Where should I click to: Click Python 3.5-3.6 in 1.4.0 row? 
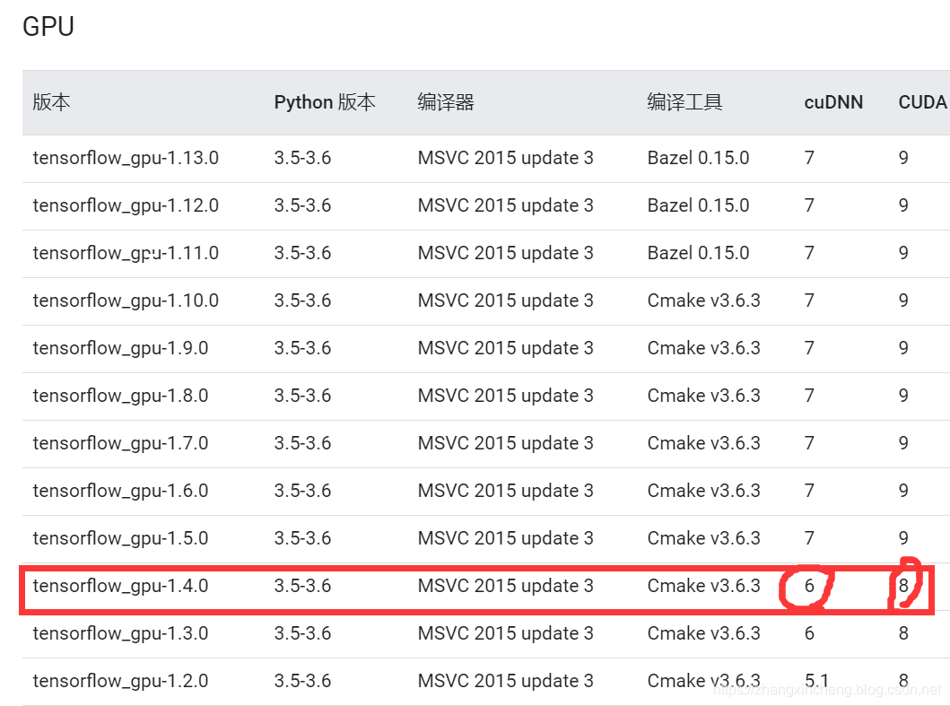pos(302,586)
